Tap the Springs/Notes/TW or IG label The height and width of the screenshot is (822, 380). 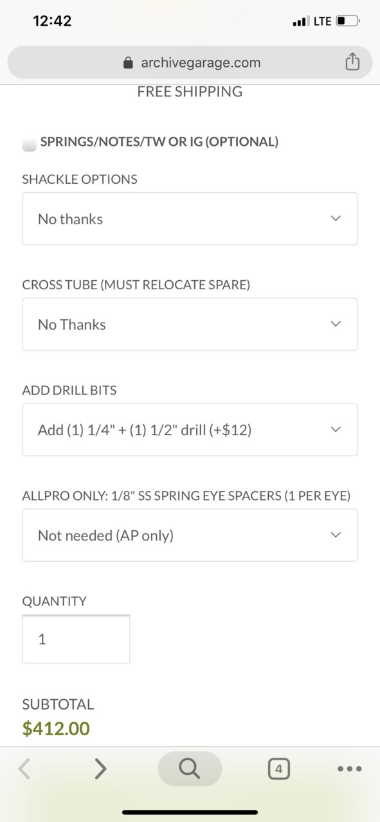point(159,142)
